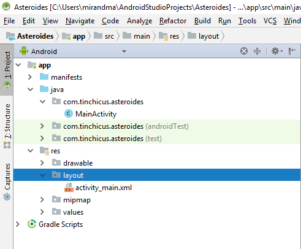Click the MainActivity class icon

pyautogui.click(x=69, y=113)
